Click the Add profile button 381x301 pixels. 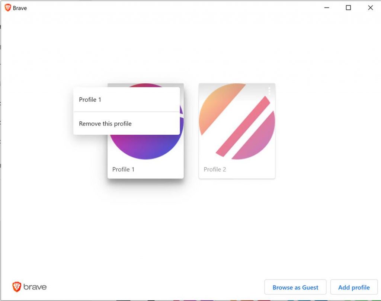(353, 287)
